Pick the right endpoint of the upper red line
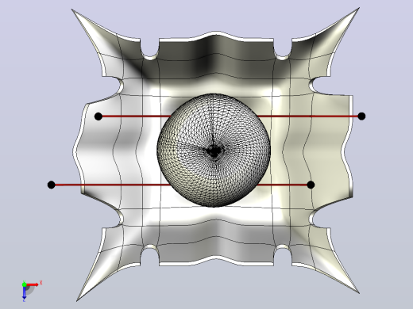This screenshot has height=309, width=413. tap(361, 116)
